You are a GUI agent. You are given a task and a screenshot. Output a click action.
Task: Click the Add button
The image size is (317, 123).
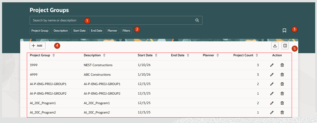[x=38, y=46]
